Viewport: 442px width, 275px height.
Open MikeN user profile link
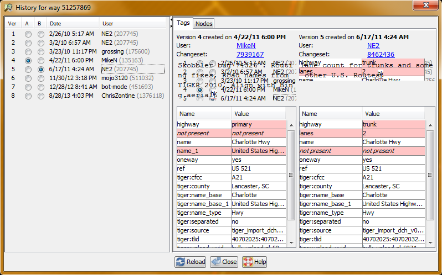(246, 45)
